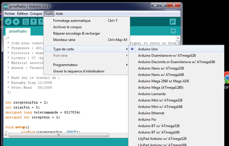Click the vertical scrollbar up arrow
This screenshot has height=146, width=229.
point(178,38)
